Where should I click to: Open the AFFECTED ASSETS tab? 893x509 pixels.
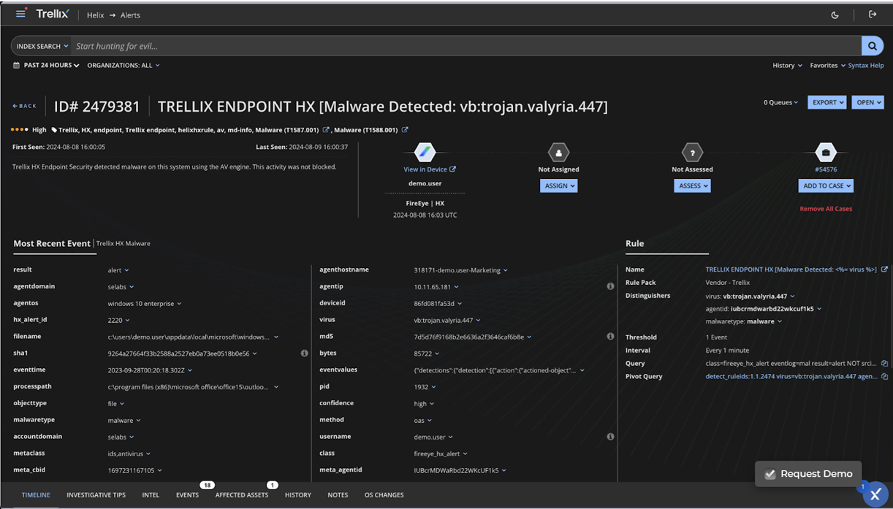(241, 494)
